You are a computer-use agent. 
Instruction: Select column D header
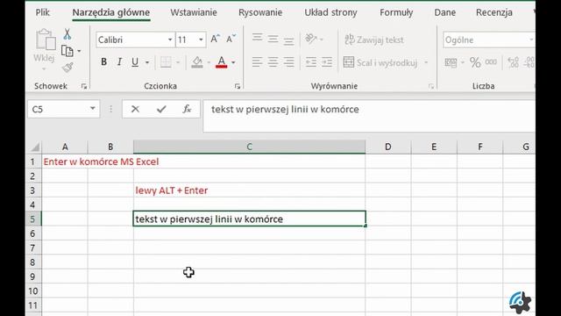[388, 147]
